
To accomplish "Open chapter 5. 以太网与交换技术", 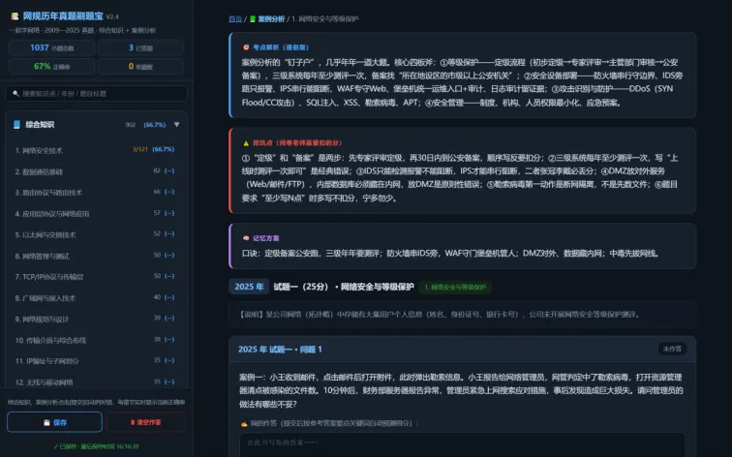I will (96, 234).
